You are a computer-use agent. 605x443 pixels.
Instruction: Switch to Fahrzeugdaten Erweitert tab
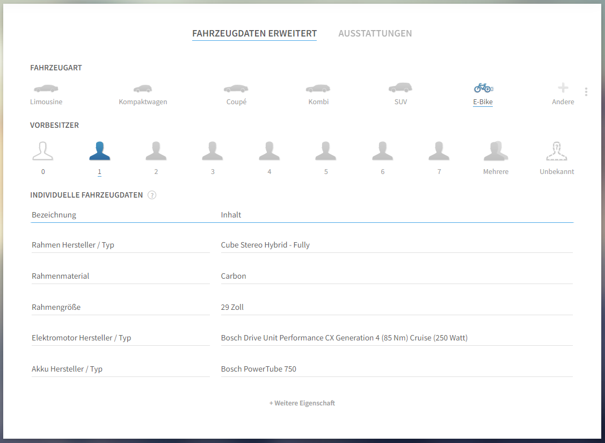[254, 34]
